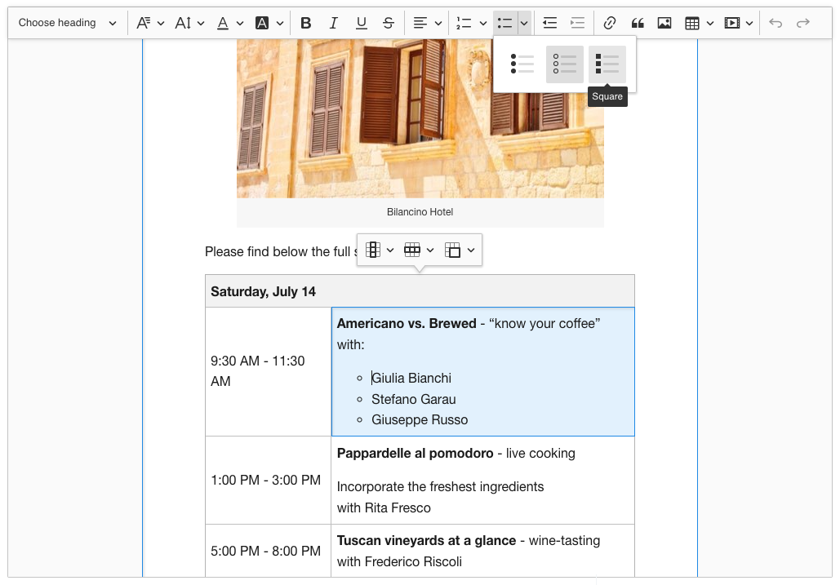840x585 pixels.
Task: Increase list indent
Action: coord(578,23)
